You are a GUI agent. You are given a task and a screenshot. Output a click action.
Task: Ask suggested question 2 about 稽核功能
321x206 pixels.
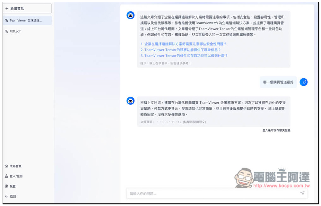(180, 50)
